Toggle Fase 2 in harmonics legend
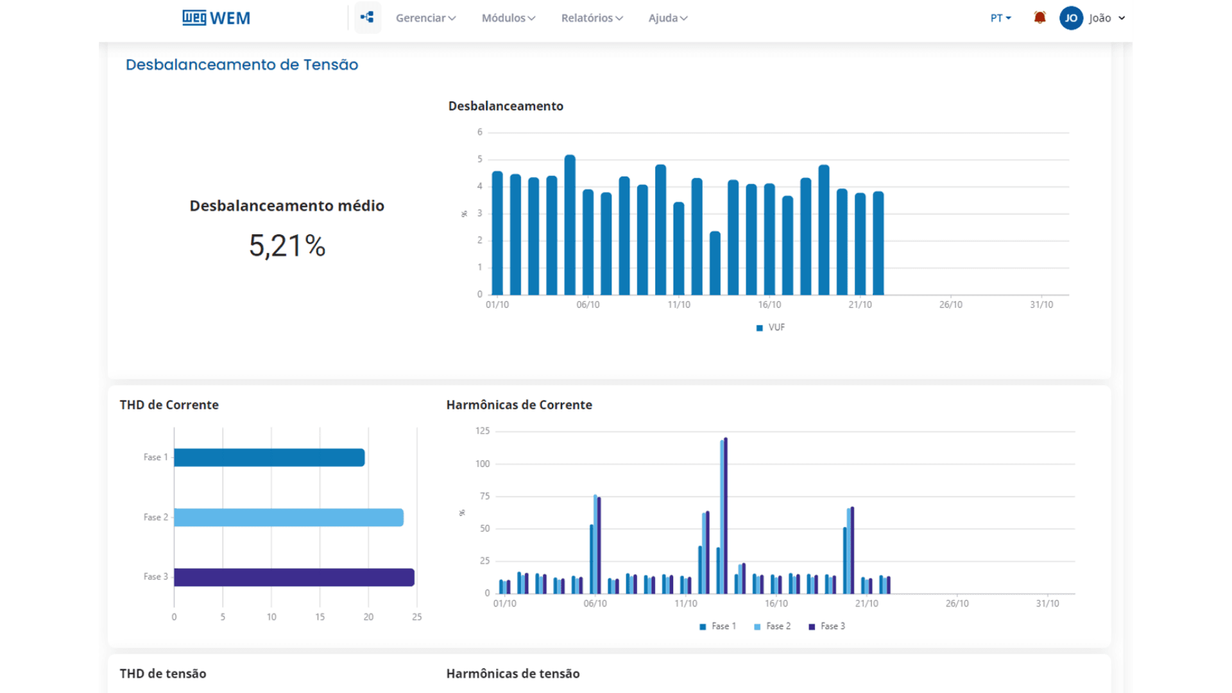 pos(772,626)
